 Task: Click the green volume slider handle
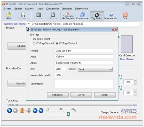click(68, 114)
